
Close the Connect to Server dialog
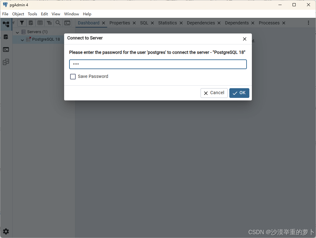(x=245, y=39)
